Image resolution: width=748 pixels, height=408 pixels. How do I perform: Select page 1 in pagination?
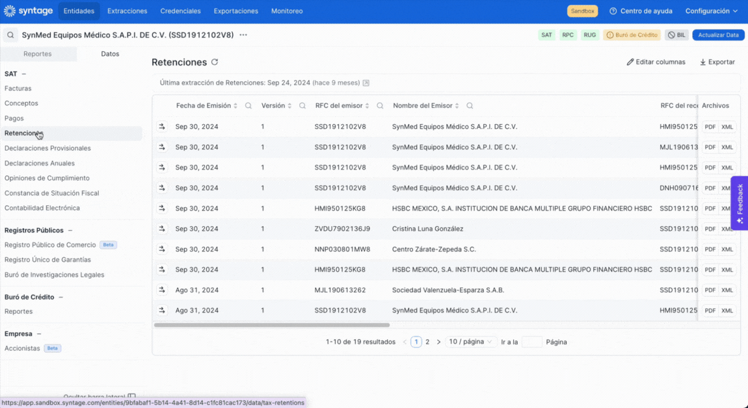pos(416,342)
